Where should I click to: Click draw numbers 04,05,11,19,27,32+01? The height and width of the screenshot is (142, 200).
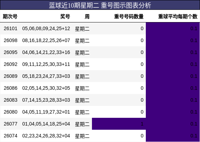click(x=46, y=112)
